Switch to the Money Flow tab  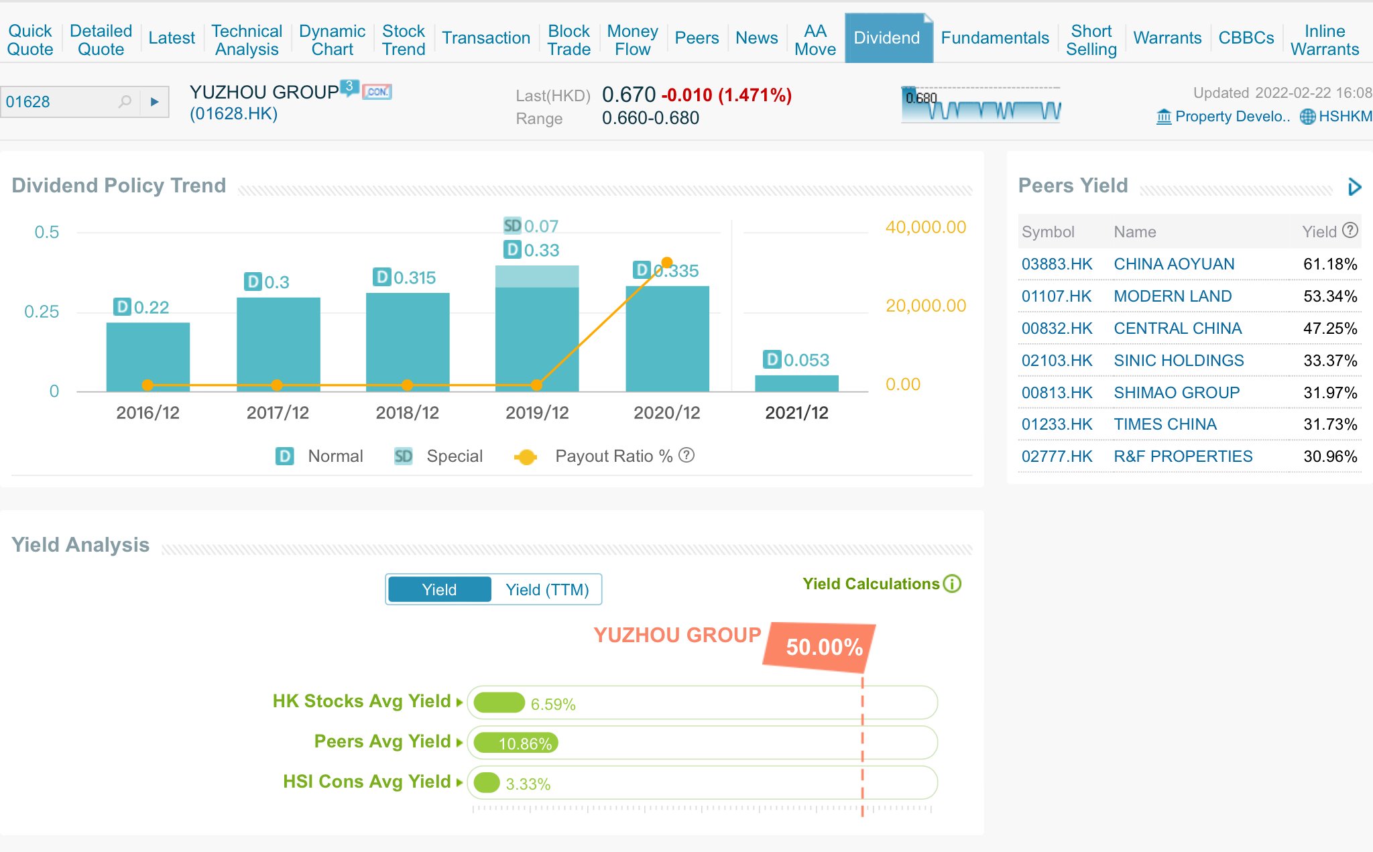pos(632,40)
